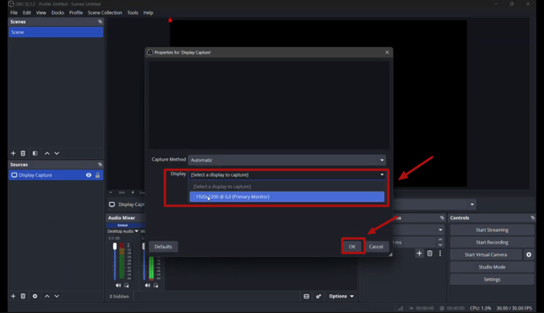This screenshot has height=313, width=544.
Task: Select 'Scene' in the Scenes list
Action: (x=56, y=32)
